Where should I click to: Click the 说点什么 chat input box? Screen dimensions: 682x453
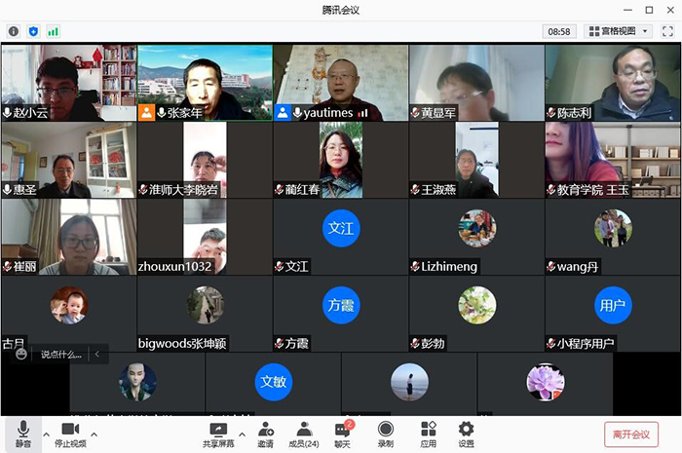point(60,355)
